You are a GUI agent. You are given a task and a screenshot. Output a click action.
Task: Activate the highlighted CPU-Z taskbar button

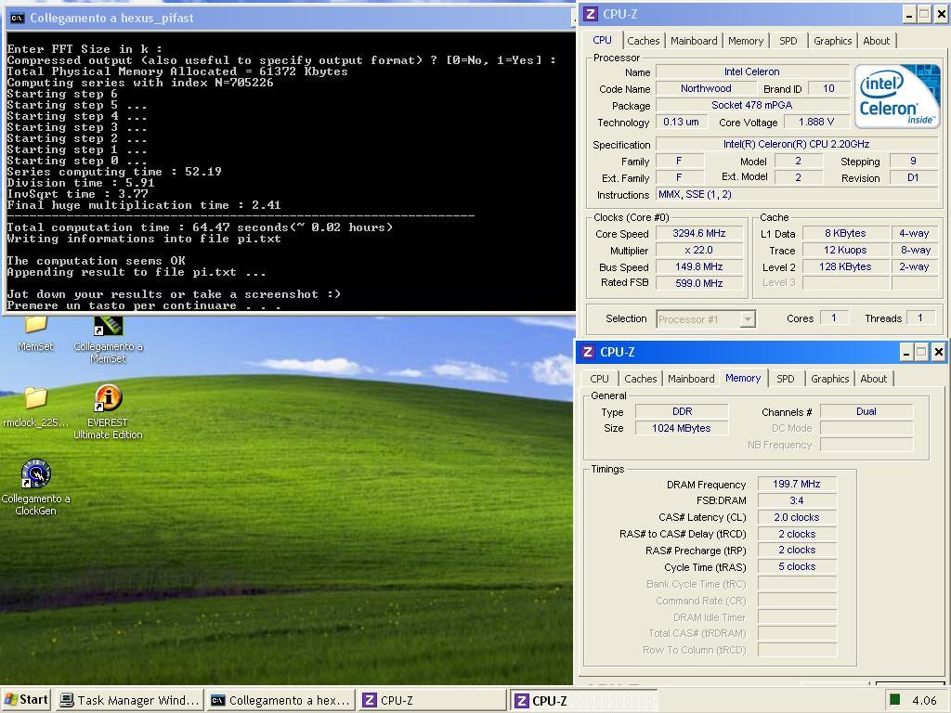pos(583,701)
